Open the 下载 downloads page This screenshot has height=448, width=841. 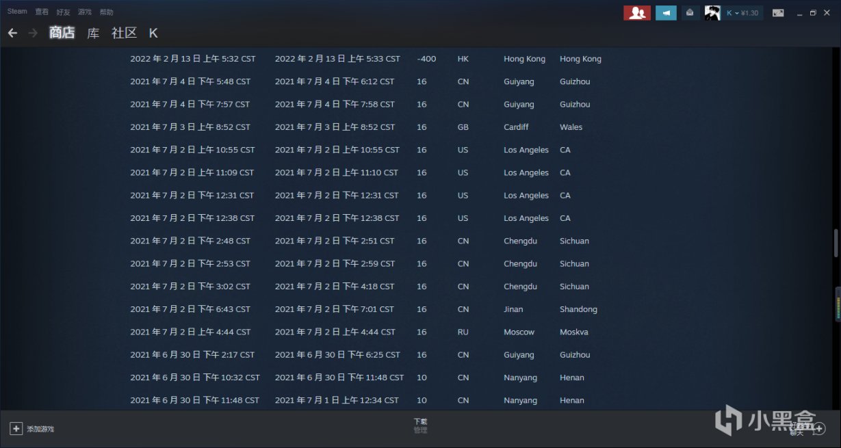point(420,423)
